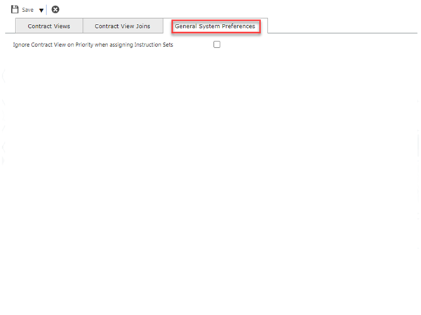Save the system preferences using disk icon

point(15,10)
